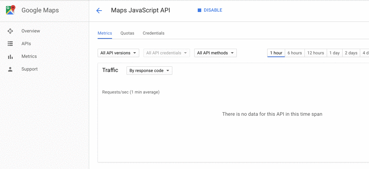Click the Google Maps title text

coord(40,10)
